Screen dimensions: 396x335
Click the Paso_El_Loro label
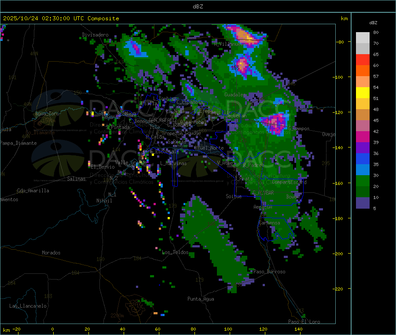[x=304, y=322]
